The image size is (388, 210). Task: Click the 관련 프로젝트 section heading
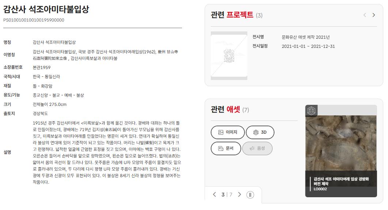tap(232, 15)
